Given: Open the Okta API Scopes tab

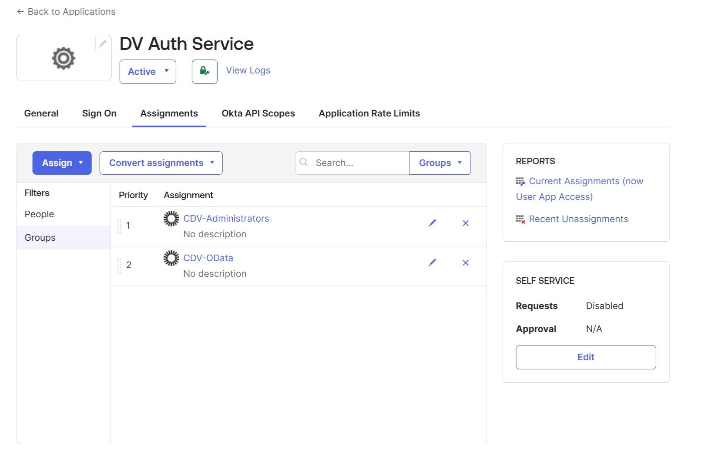Looking at the screenshot, I should (x=258, y=113).
